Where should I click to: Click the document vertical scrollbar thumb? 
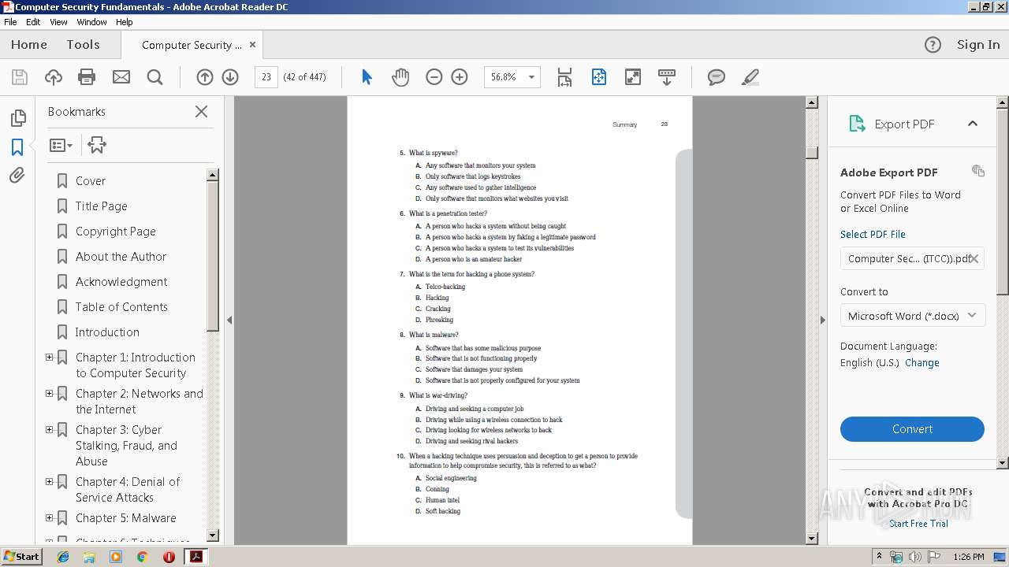point(812,153)
